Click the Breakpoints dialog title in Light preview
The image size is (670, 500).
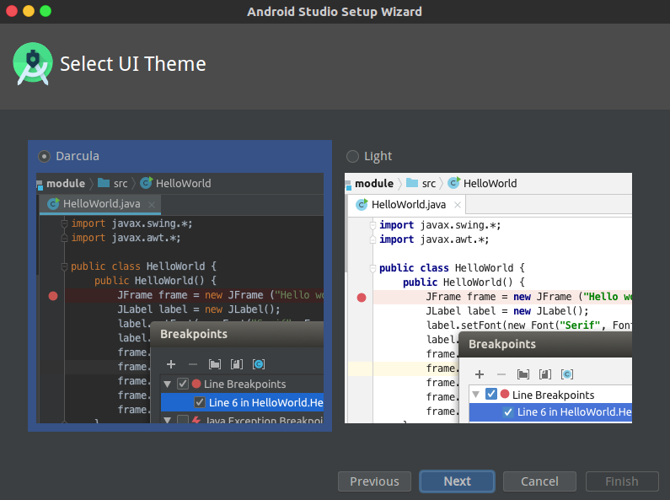pos(502,344)
